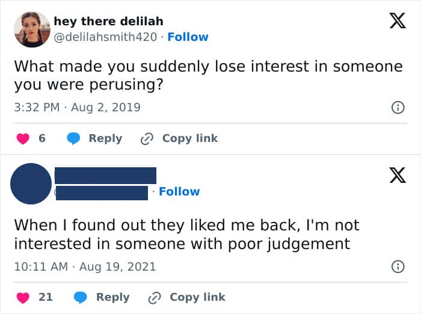421x314 pixels.
Task: Click Copy link on the first tweet
Action: [x=190, y=138]
